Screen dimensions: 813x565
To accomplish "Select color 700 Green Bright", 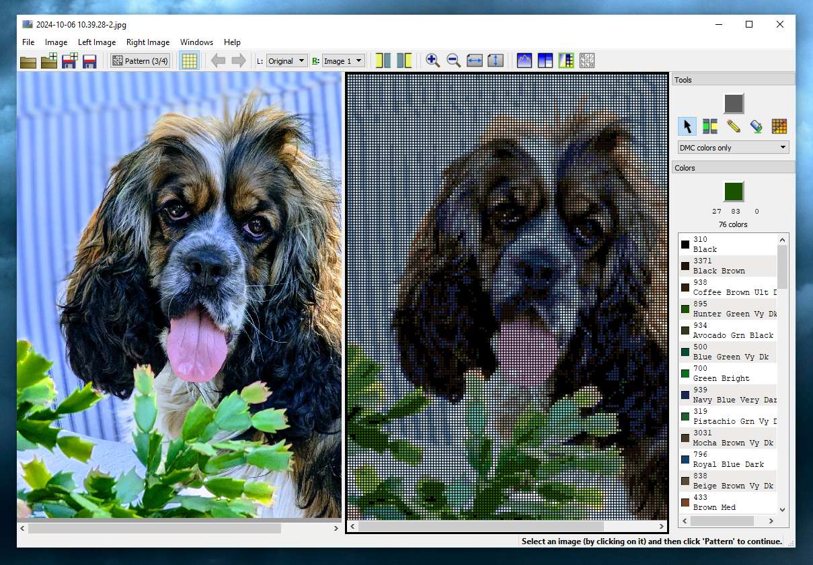I will tap(728, 374).
